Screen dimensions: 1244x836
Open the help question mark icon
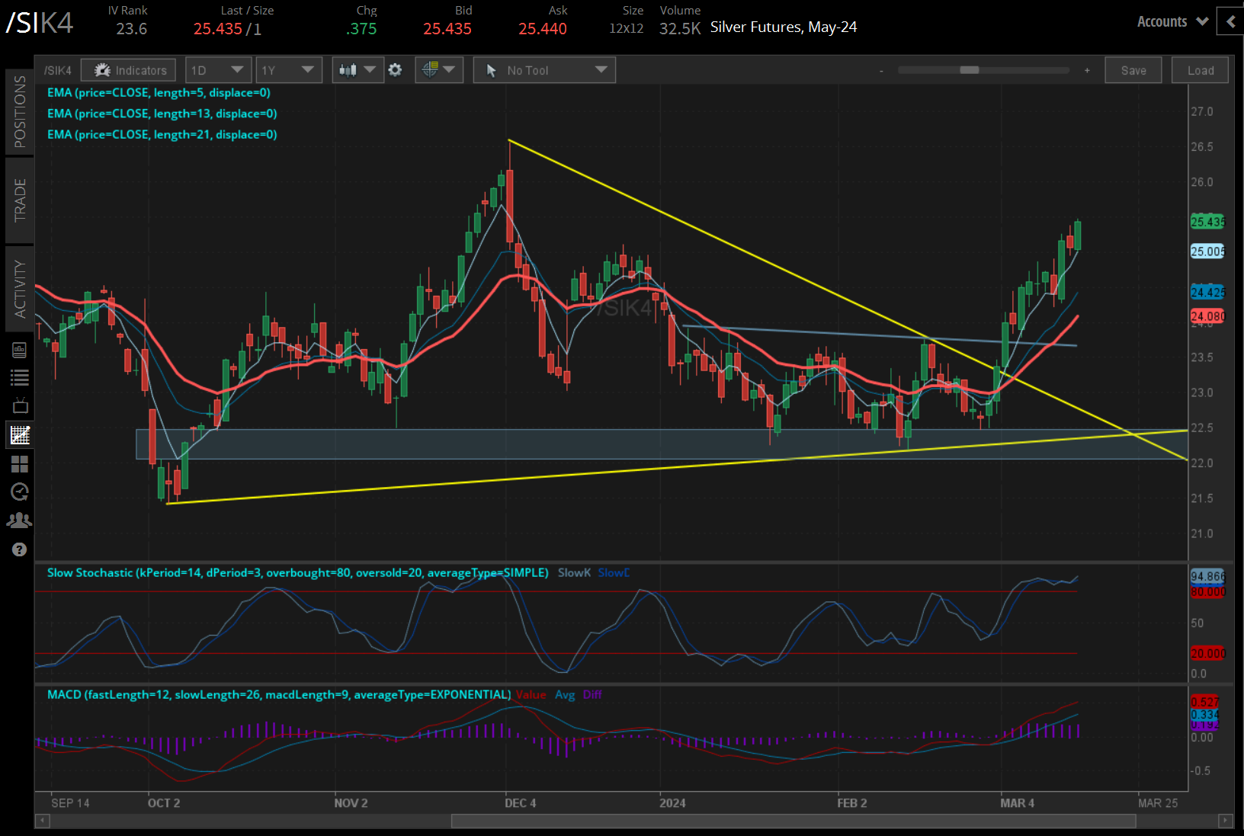point(20,549)
